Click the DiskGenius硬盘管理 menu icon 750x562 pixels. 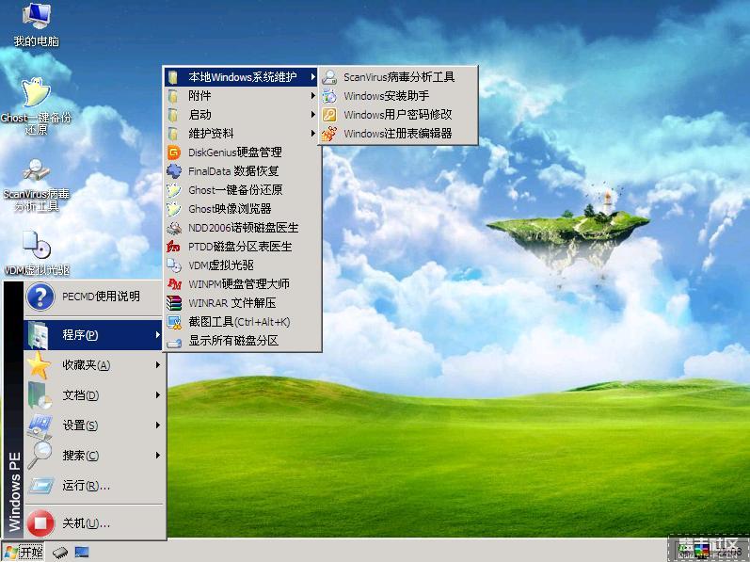[173, 153]
